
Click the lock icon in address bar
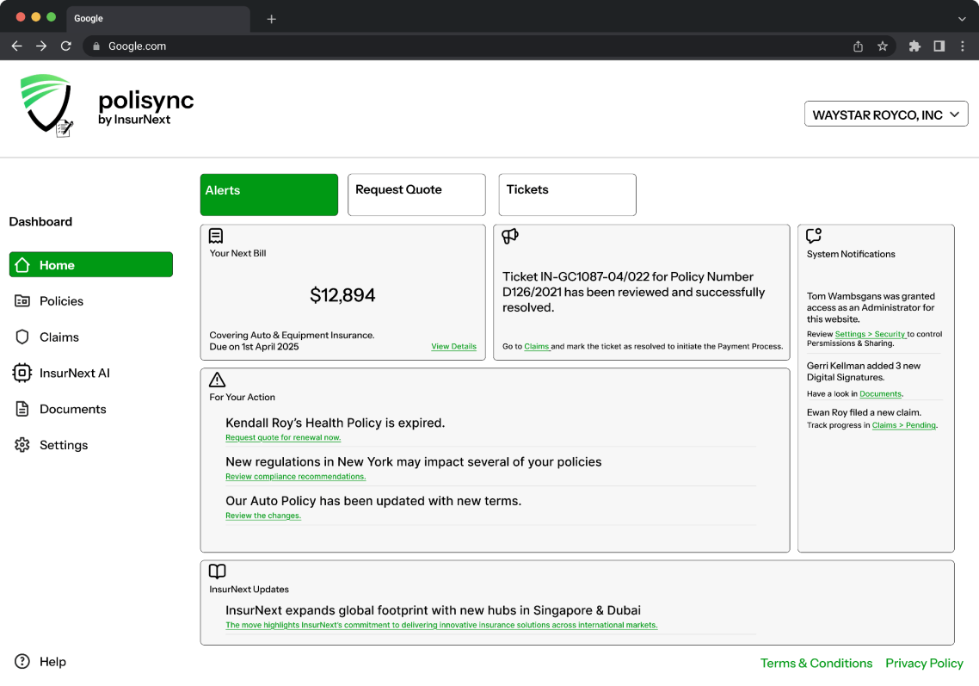(96, 46)
